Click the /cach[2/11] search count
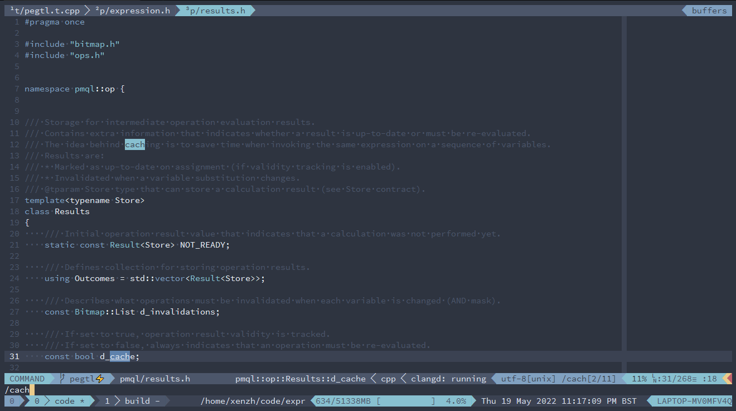736x411 pixels. pyautogui.click(x=589, y=379)
